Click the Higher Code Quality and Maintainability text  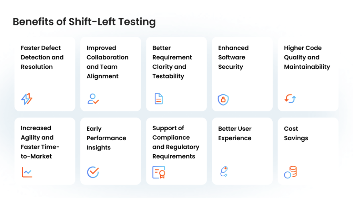point(307,57)
